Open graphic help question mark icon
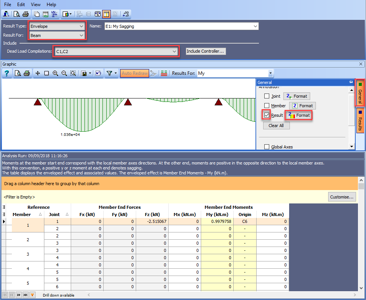This screenshot has height=300, width=366. pos(7,73)
